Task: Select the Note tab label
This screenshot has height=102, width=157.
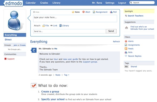Action: point(77,12)
